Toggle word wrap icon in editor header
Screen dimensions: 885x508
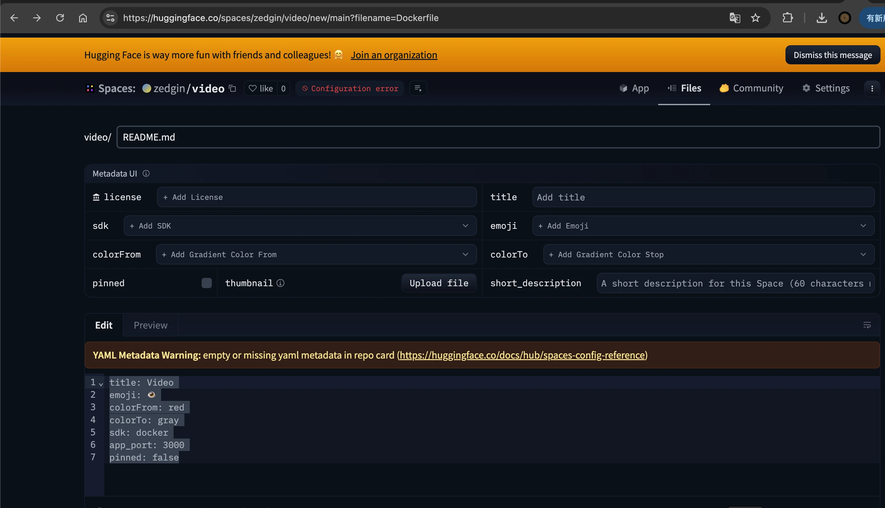point(866,325)
